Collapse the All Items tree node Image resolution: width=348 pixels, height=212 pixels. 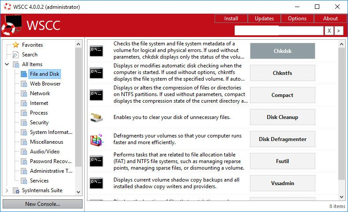click(x=7, y=64)
